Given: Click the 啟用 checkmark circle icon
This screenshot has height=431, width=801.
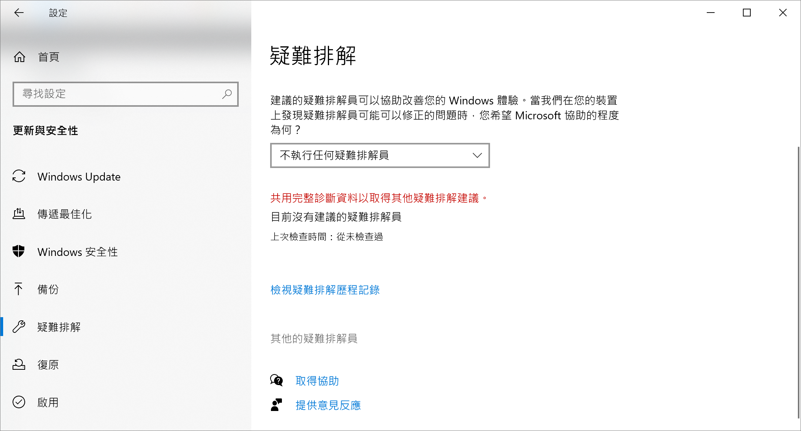Looking at the screenshot, I should [x=19, y=402].
